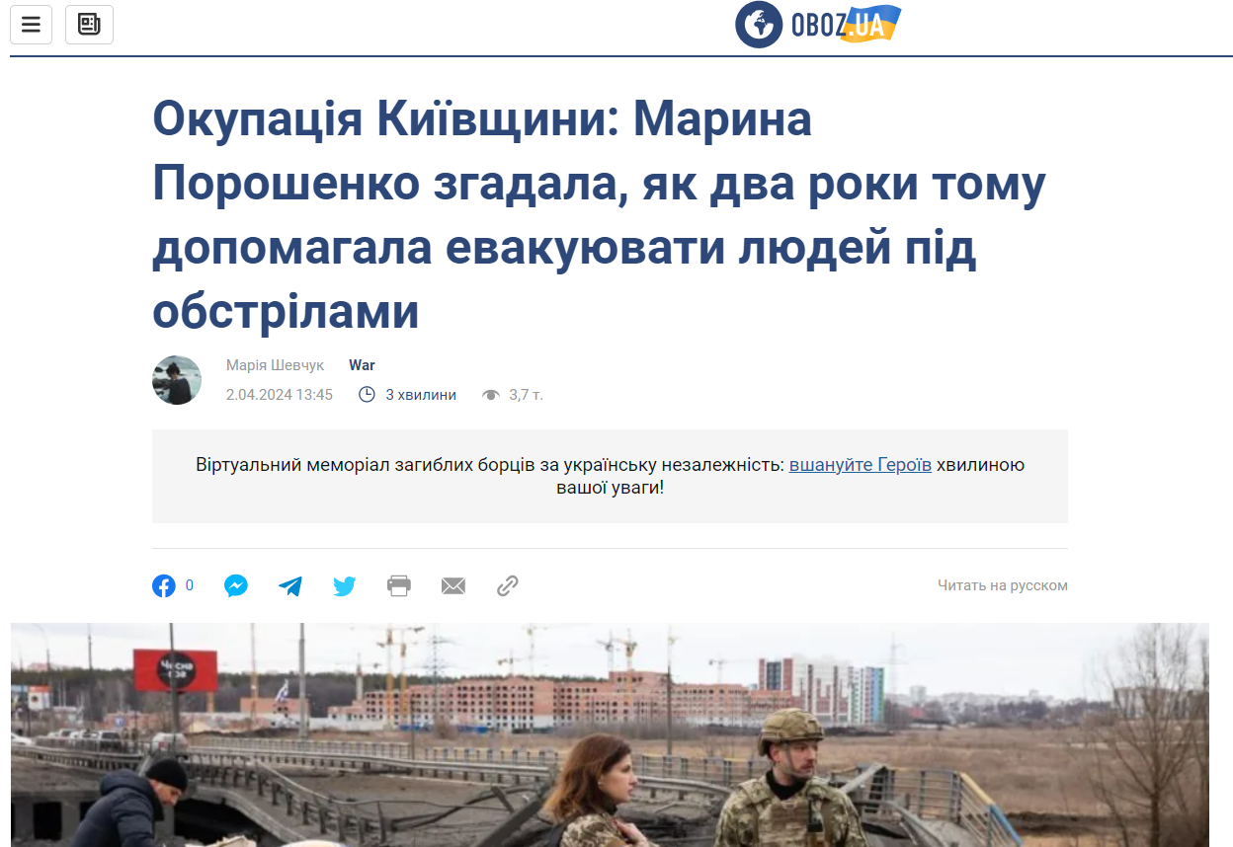1233x847 pixels.
Task: Open the War category tag
Action: pyautogui.click(x=362, y=365)
